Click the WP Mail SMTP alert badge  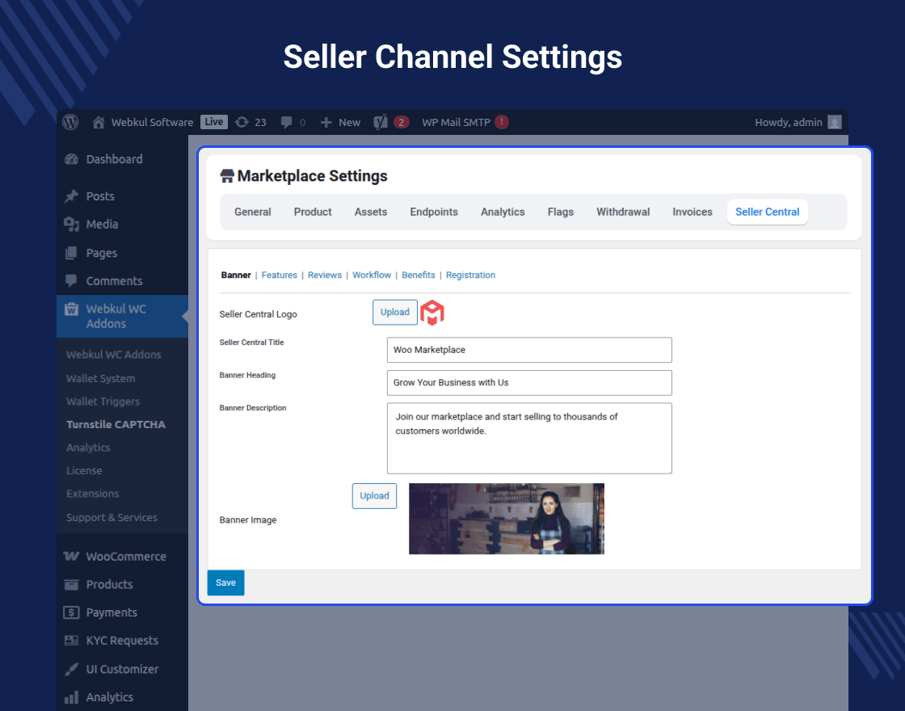pos(502,122)
